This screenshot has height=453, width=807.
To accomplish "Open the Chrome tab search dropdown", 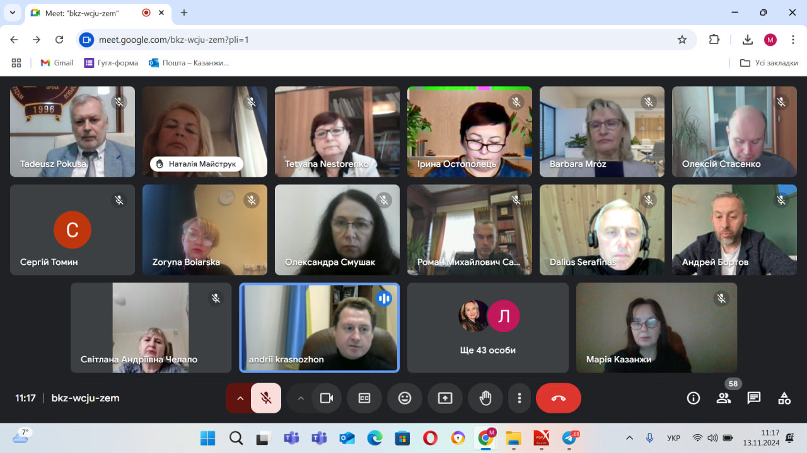I will point(12,13).
